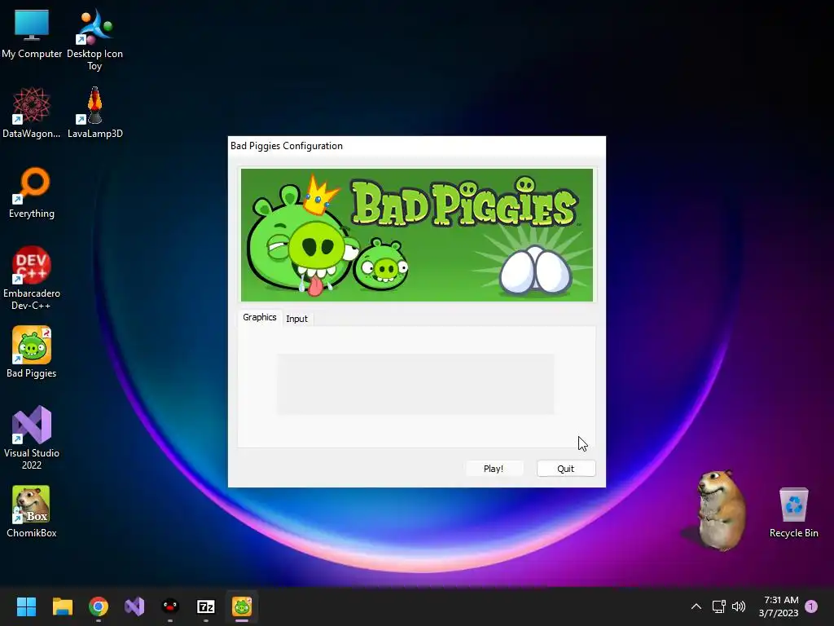
Task: Open the notification badge in the tray
Action: [x=811, y=606]
